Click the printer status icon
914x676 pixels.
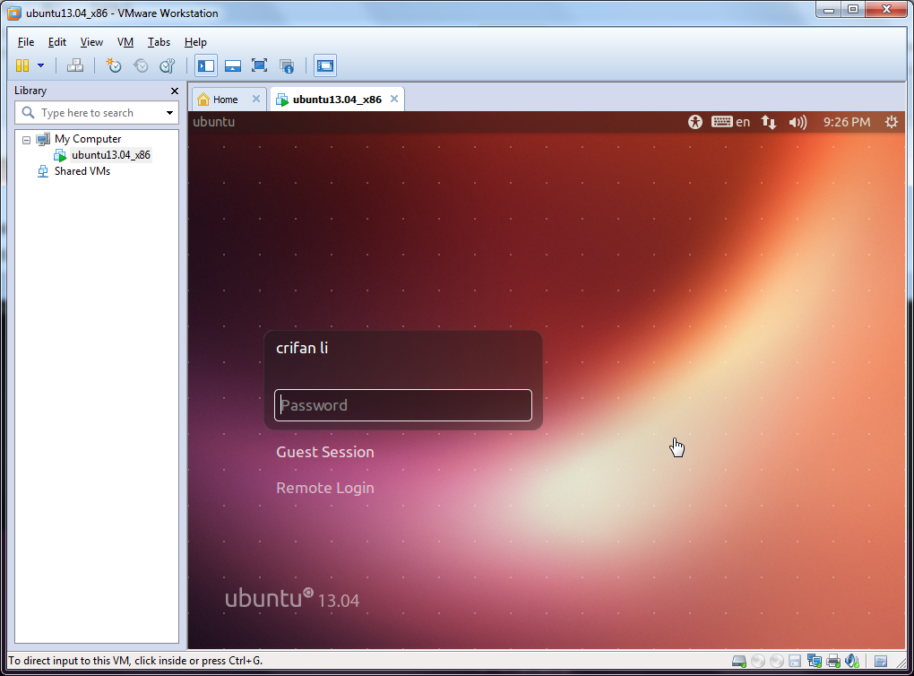click(833, 661)
